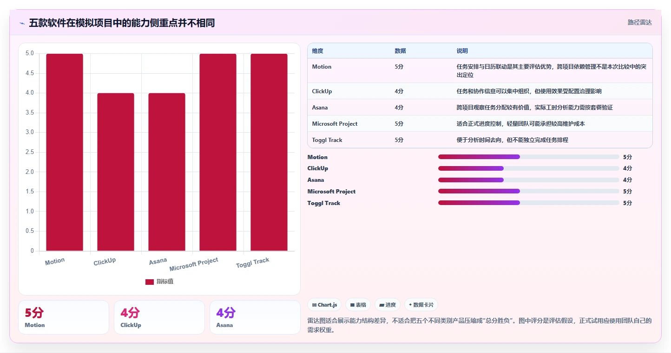
Task: Click the Motion progress bar
Action: pyautogui.click(x=529, y=157)
